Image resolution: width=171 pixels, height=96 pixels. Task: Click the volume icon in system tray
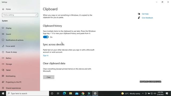pos(155,94)
